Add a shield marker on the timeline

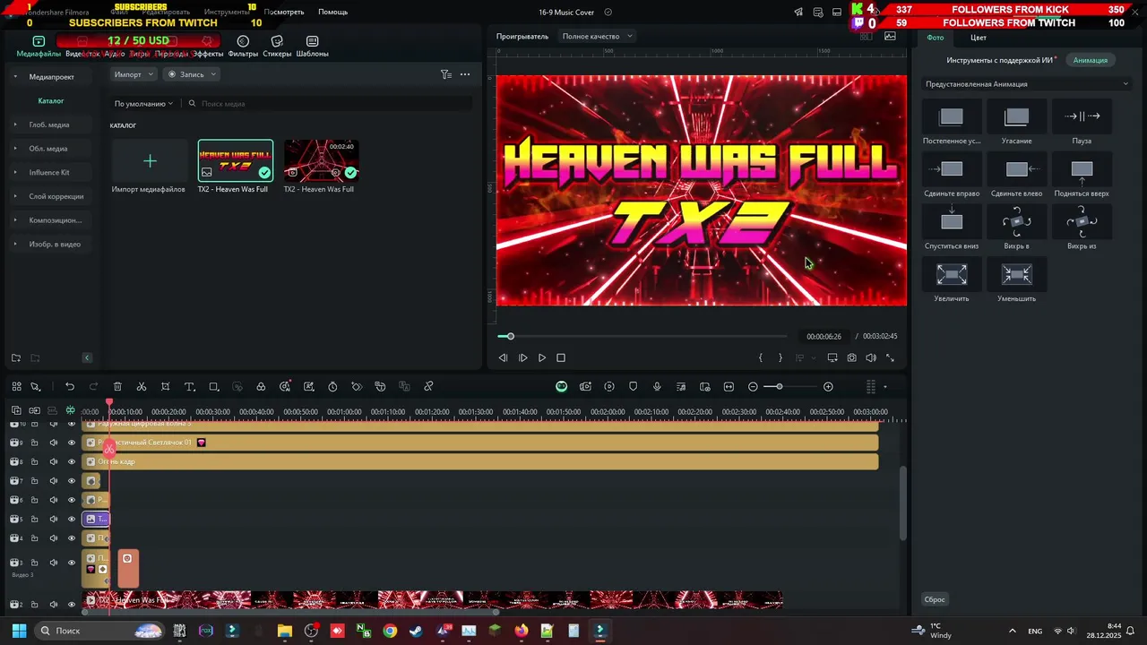[x=633, y=387]
